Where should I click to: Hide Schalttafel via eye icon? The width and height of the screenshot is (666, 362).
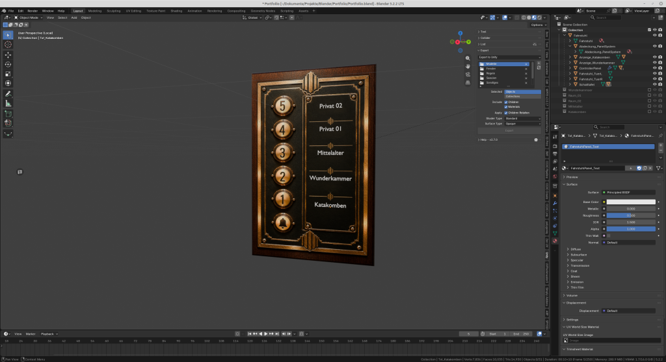tap(654, 84)
